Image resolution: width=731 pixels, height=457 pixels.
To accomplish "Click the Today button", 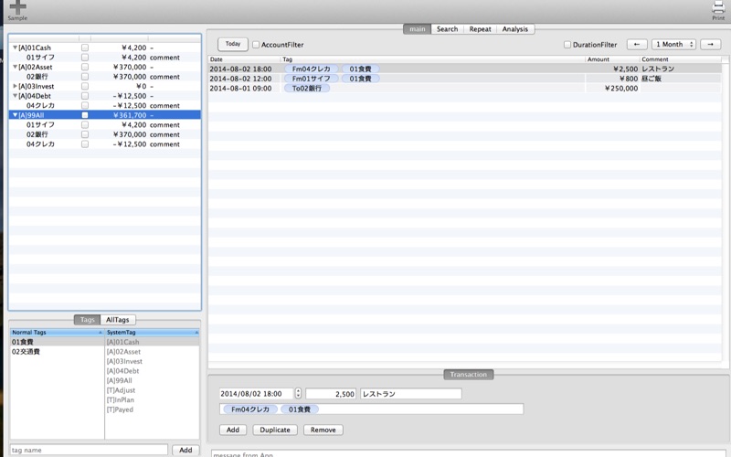I will [233, 44].
